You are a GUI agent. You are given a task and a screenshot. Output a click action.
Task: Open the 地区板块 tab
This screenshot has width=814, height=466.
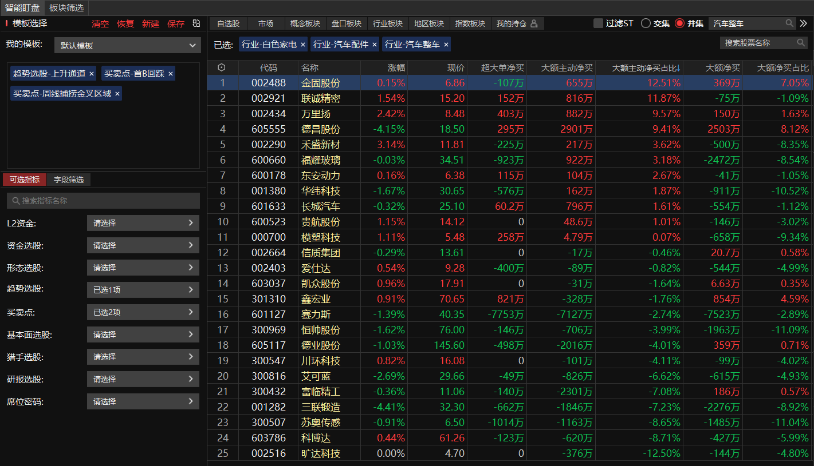tap(429, 23)
